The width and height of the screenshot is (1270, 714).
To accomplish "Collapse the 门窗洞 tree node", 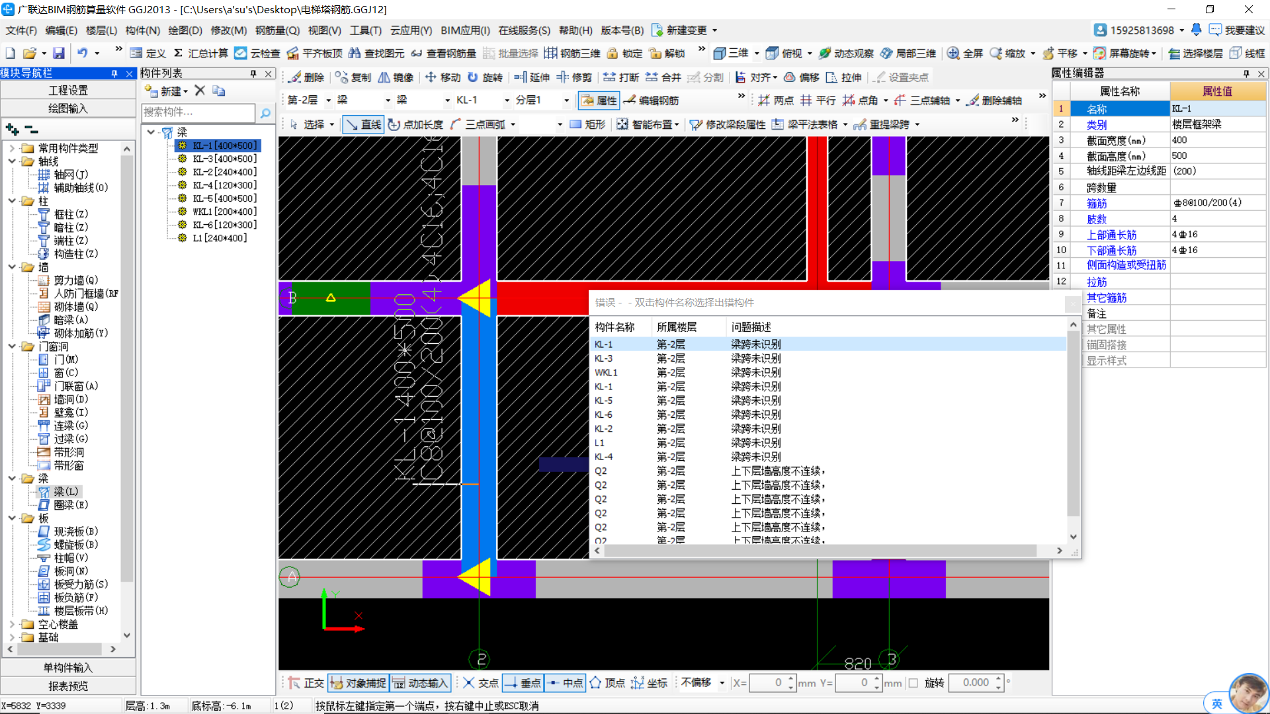I will coord(12,346).
